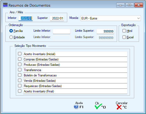
Task: Click the application icon in title bar
Action: point(5,5)
